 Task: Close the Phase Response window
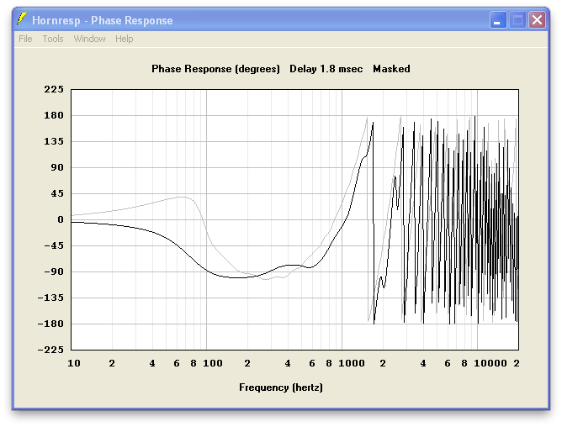pyautogui.click(x=537, y=19)
